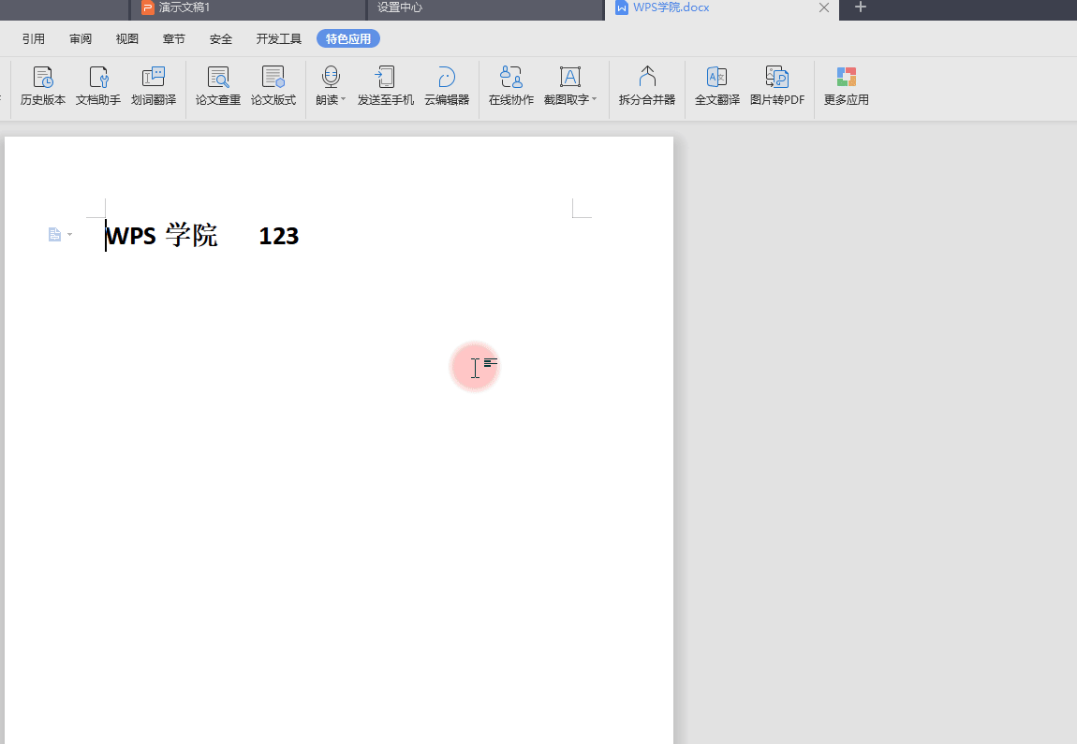The image size is (1077, 744).
Task: Start 在线协作 online collaboration
Action: click(x=511, y=86)
